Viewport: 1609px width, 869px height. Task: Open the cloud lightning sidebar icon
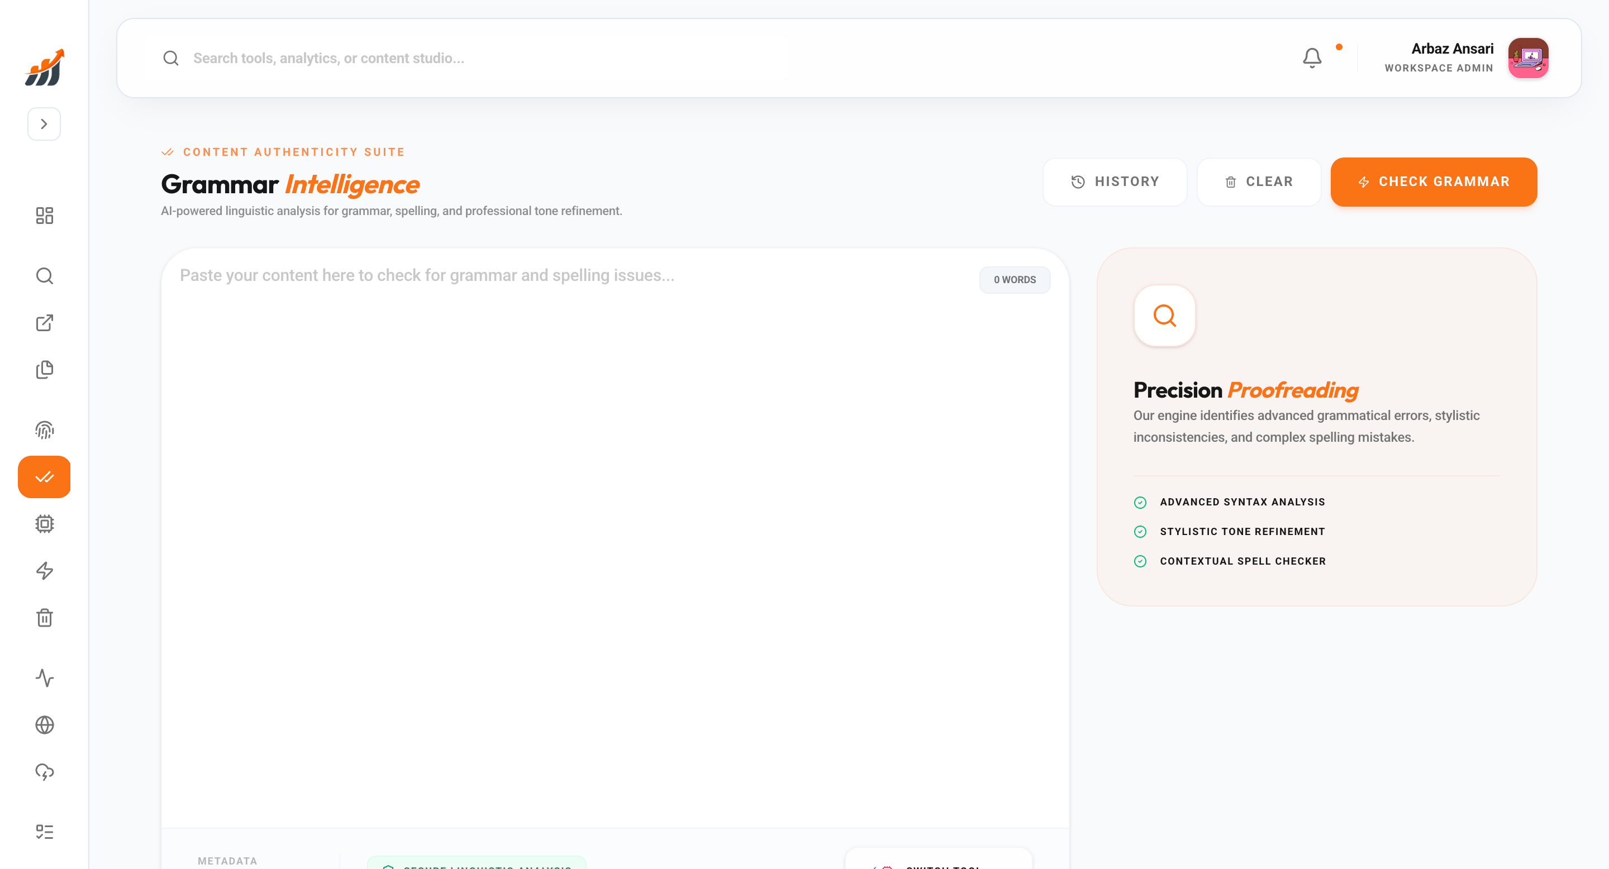coord(44,772)
